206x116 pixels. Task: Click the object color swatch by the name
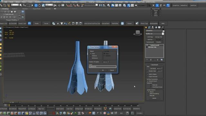[163, 31]
